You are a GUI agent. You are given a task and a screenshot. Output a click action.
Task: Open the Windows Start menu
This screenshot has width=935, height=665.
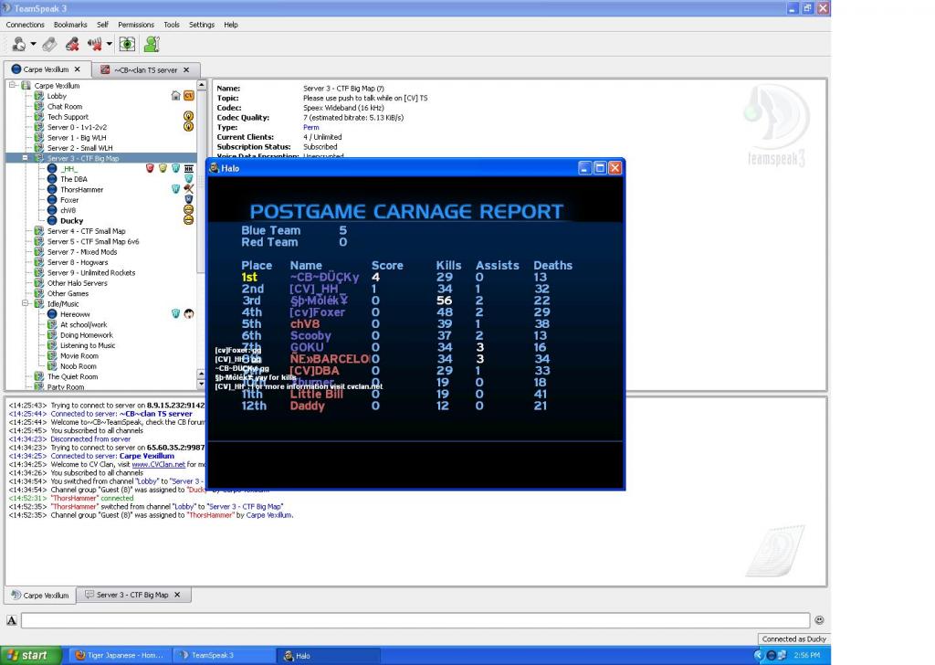click(31, 656)
